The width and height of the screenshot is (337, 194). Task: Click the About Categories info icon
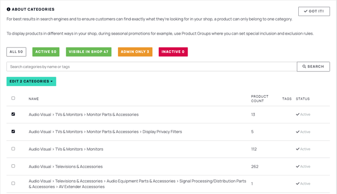click(8, 9)
